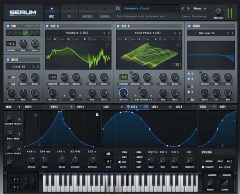240x194 pixels.
Task: Click the envelope lock icon
Action: pos(97,114)
